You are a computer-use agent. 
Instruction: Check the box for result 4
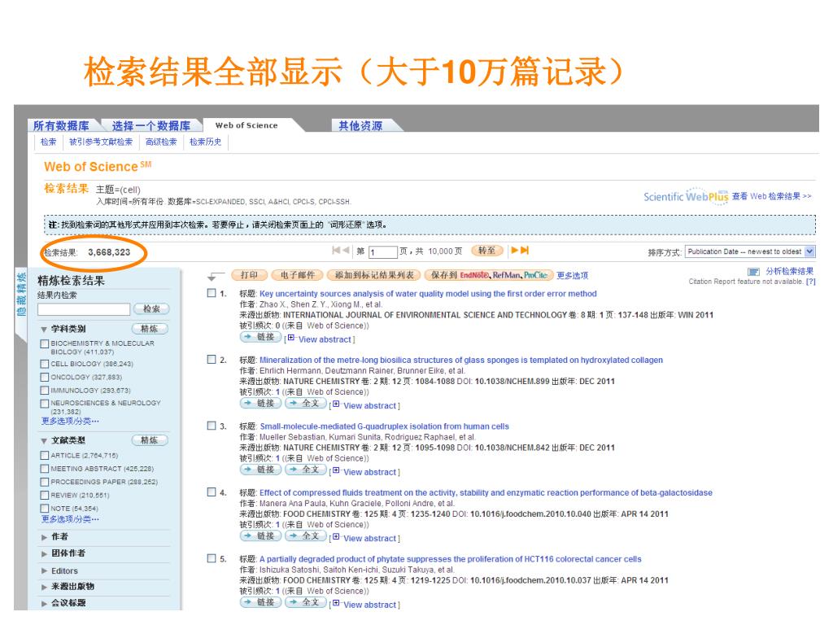[x=212, y=492]
